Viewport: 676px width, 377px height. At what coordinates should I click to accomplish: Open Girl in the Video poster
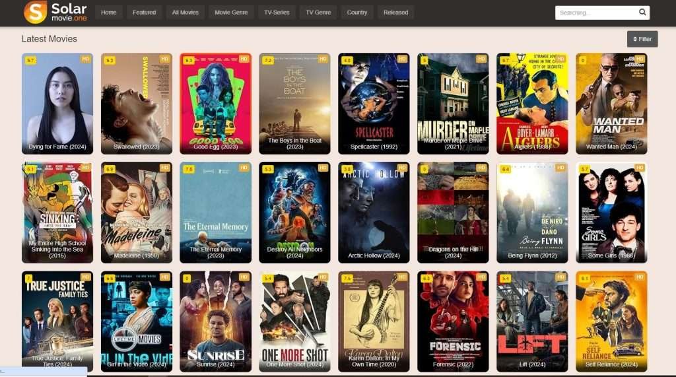136,322
